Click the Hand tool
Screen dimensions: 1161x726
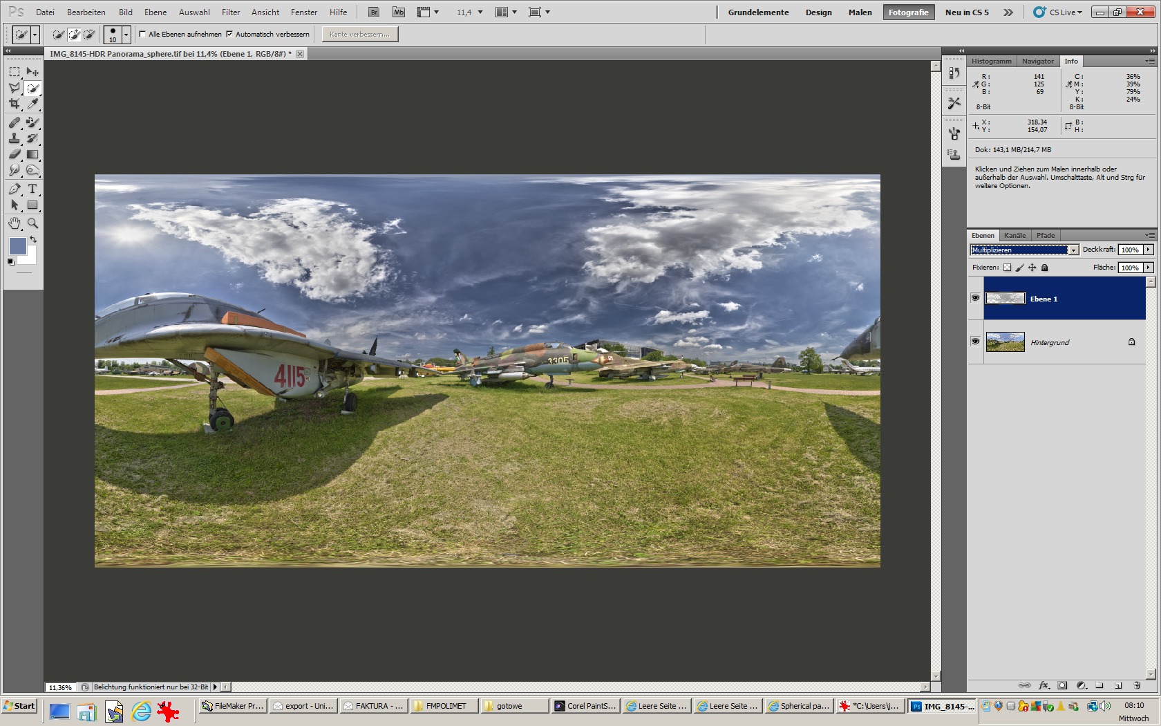point(14,223)
